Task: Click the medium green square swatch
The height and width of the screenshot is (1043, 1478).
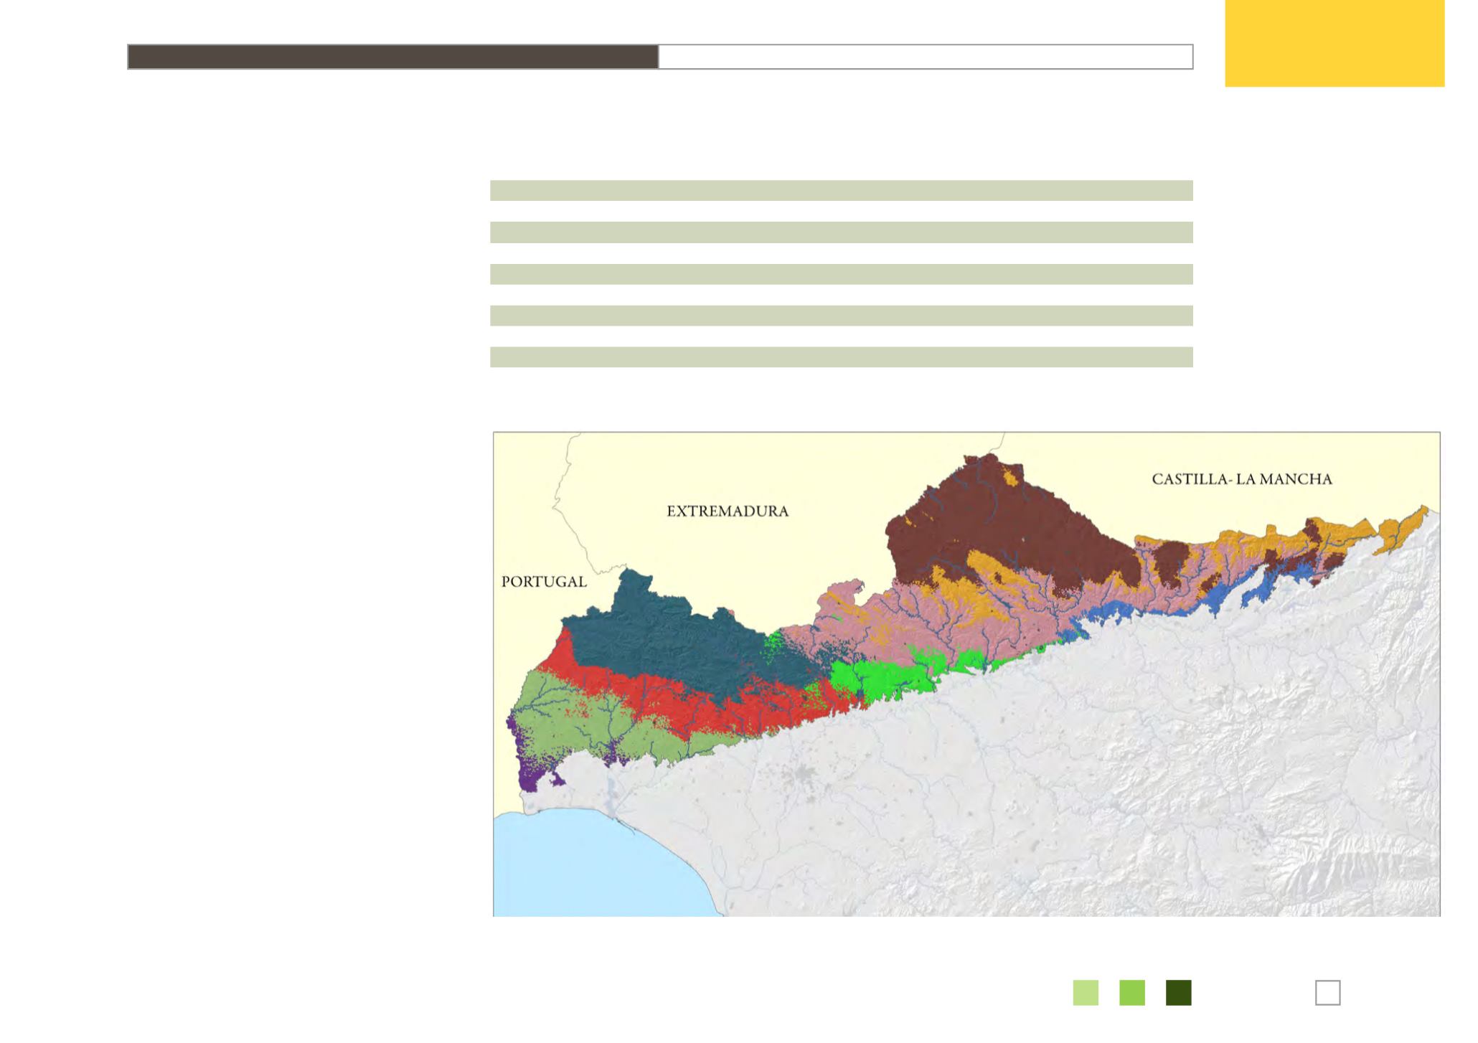Action: tap(1132, 993)
